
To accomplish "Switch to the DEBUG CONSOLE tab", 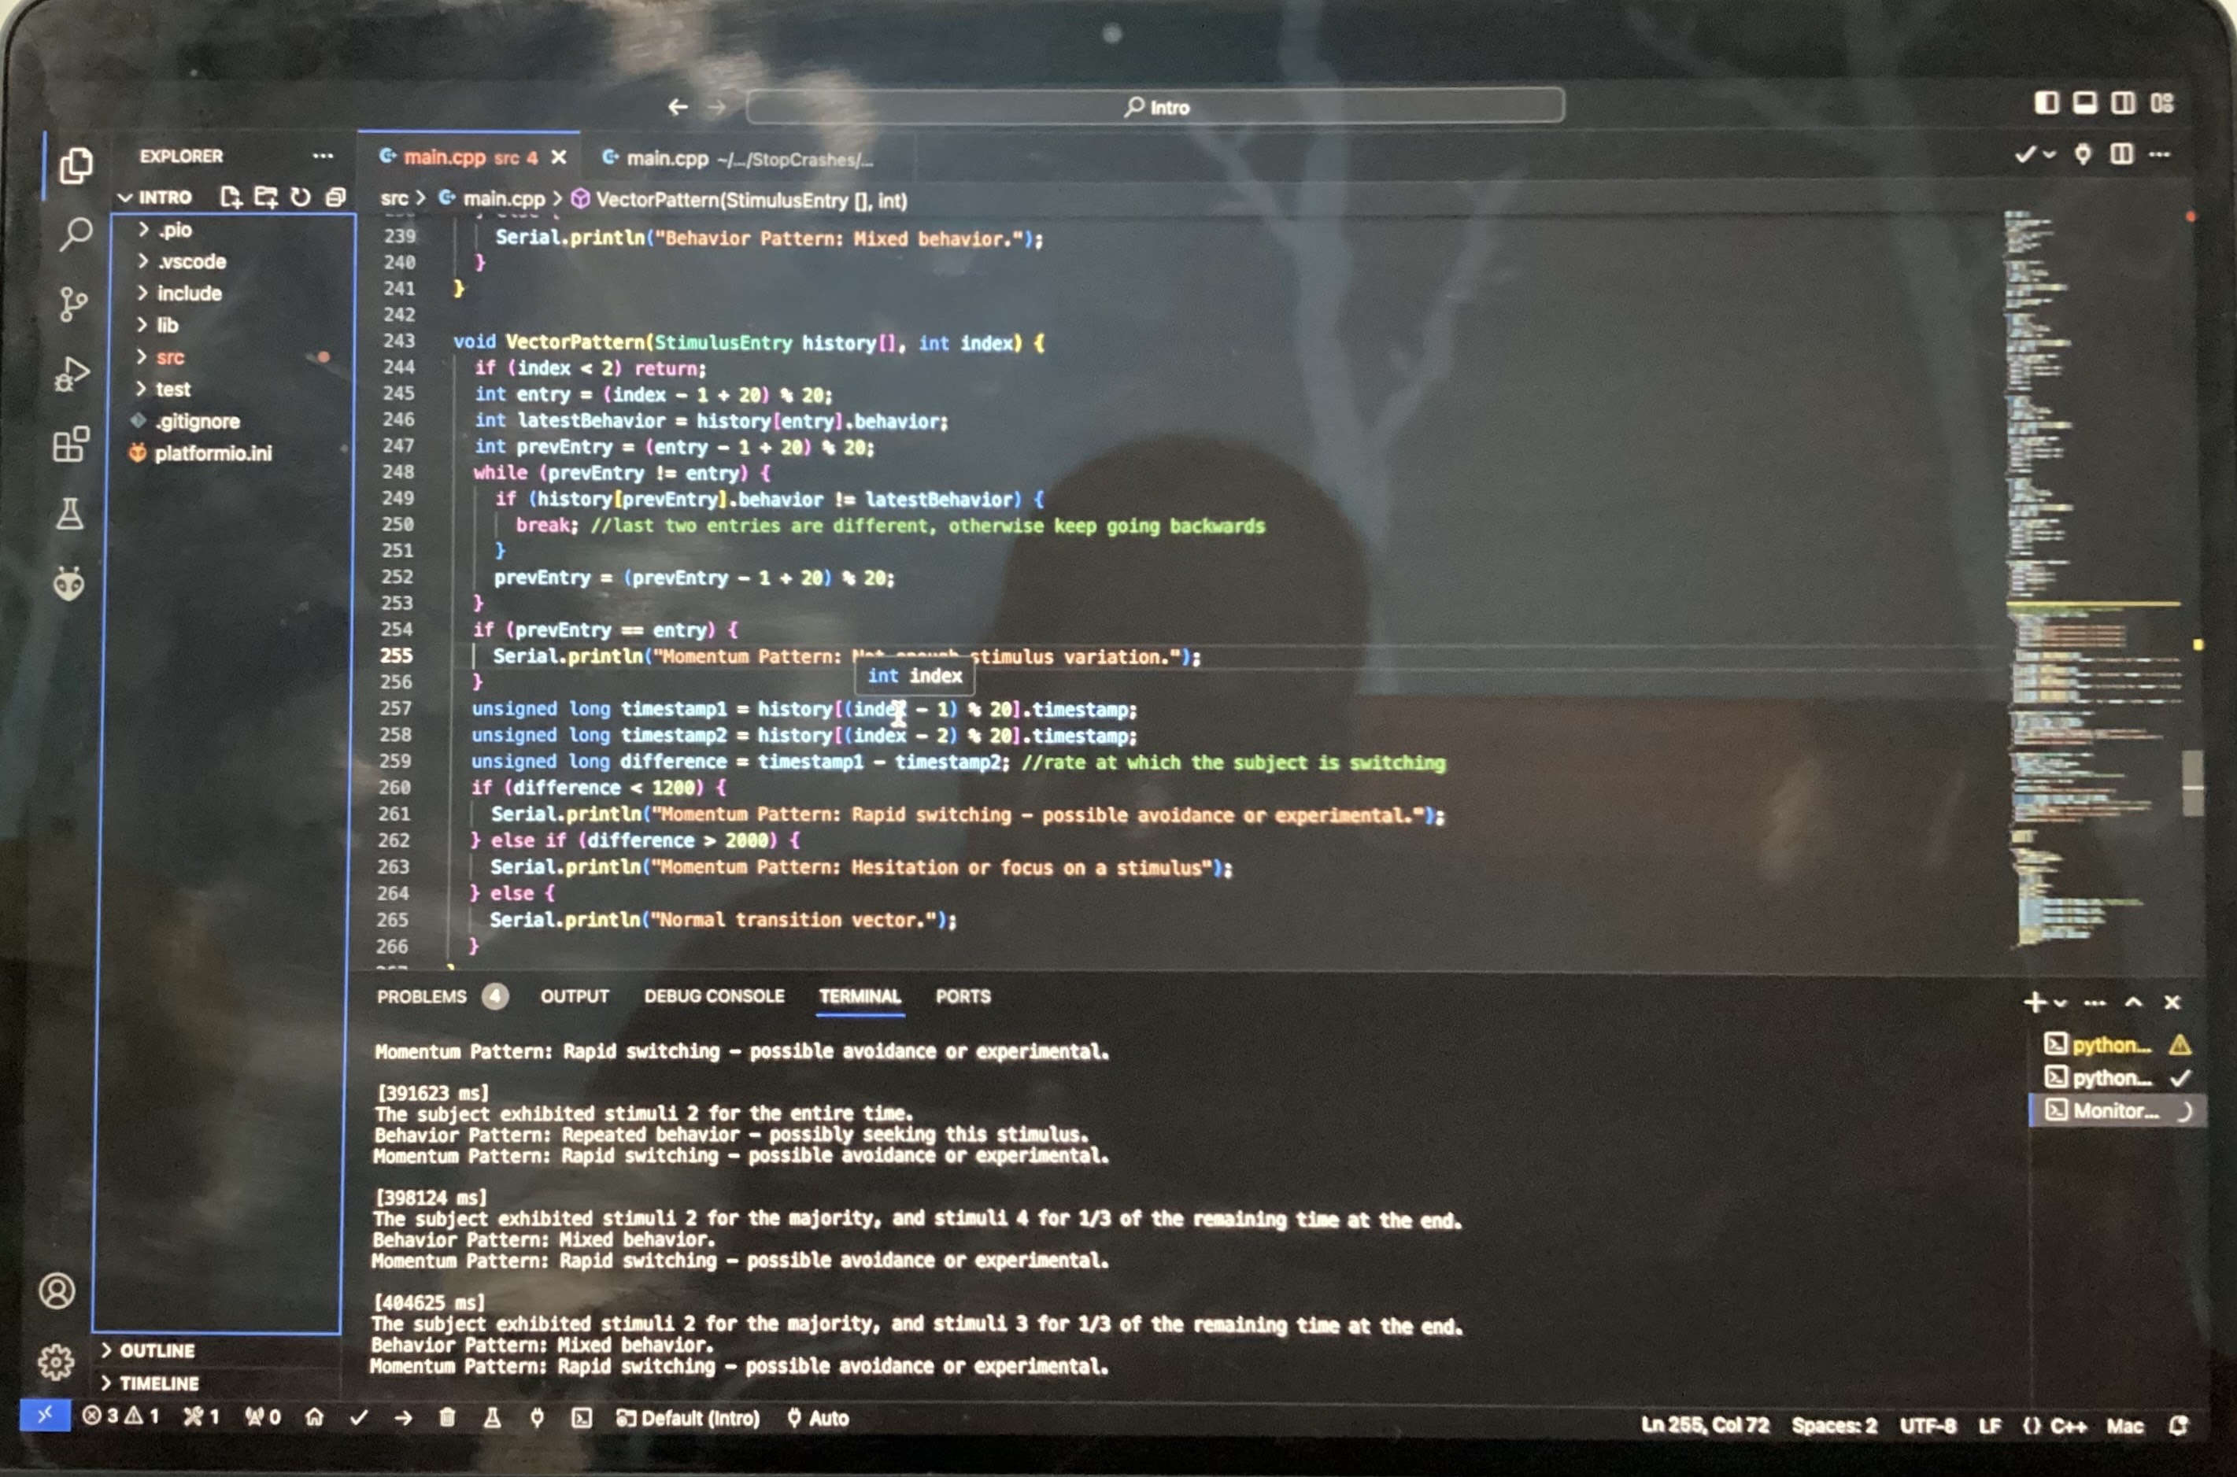I will click(713, 996).
